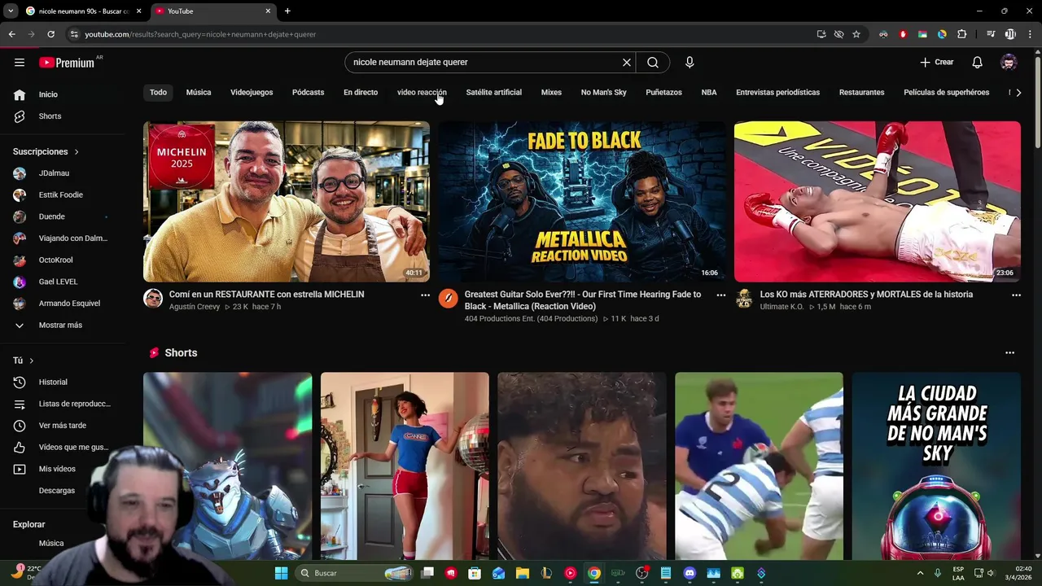Select the En directo filter chip
This screenshot has height=586, width=1042.
[361, 93]
